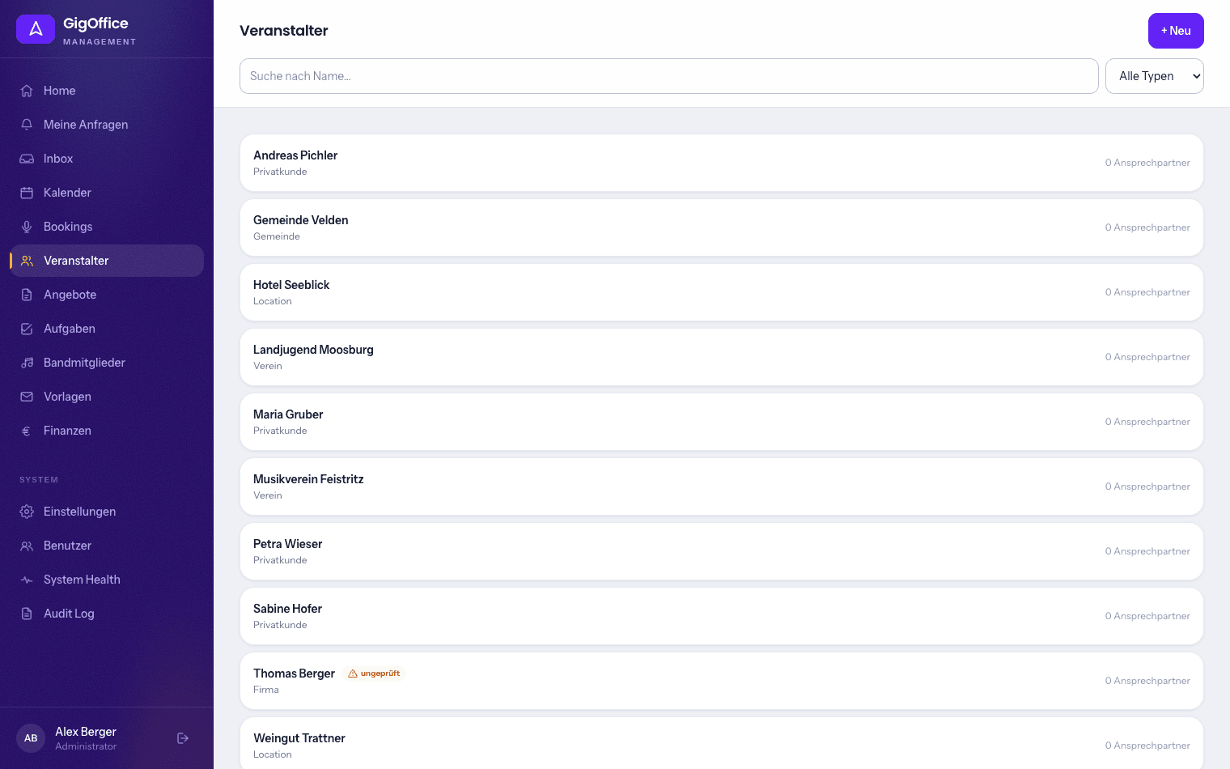Screen dimensions: 1230x769
Task: Click the Kalender calendar icon
Action: click(x=27, y=193)
